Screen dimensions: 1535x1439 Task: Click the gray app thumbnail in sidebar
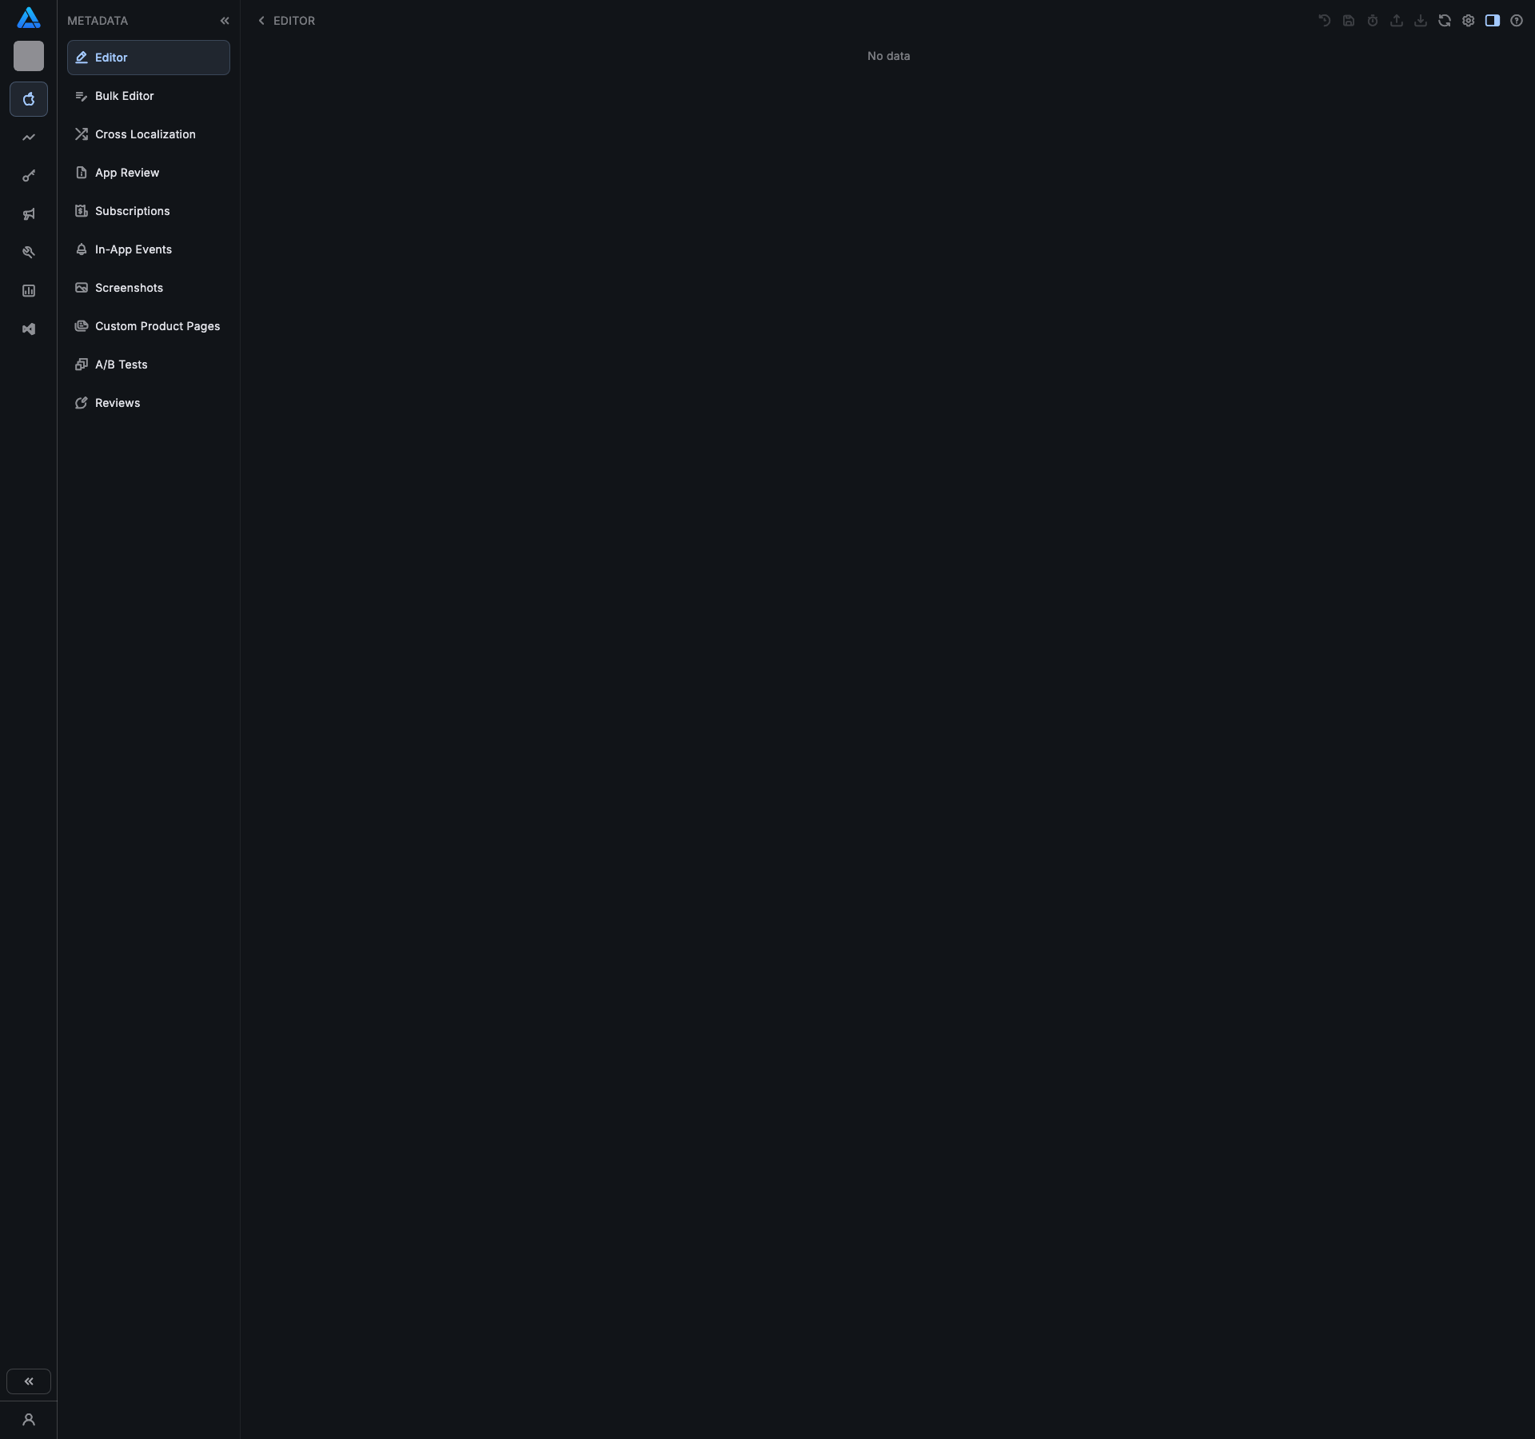29,56
